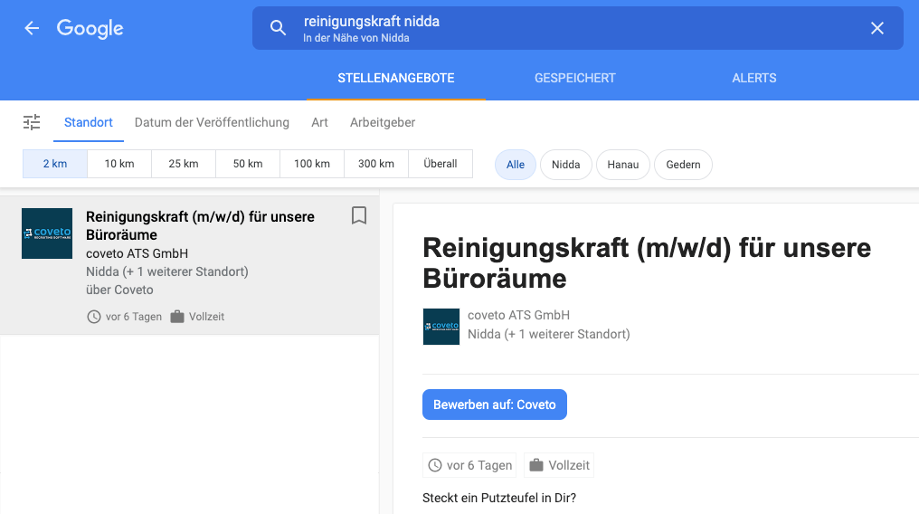Choose the 2 km radius
This screenshot has width=919, height=514.
coord(55,164)
